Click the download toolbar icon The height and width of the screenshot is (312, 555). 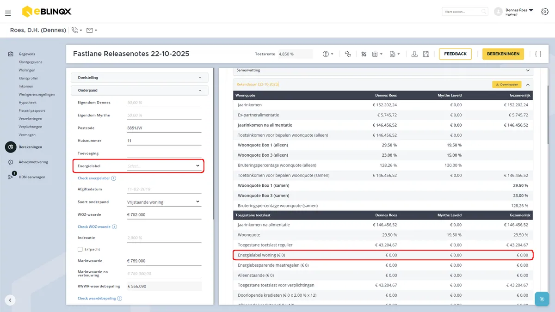pyautogui.click(x=415, y=54)
